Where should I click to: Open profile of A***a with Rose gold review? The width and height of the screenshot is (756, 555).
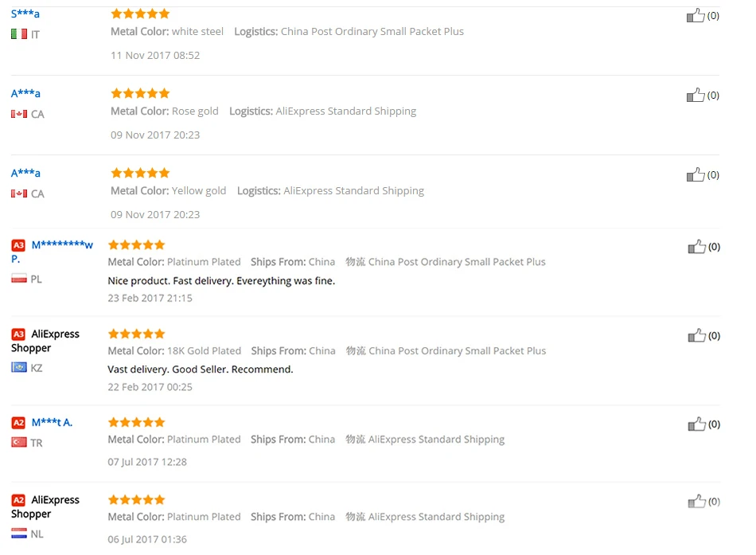pos(25,93)
